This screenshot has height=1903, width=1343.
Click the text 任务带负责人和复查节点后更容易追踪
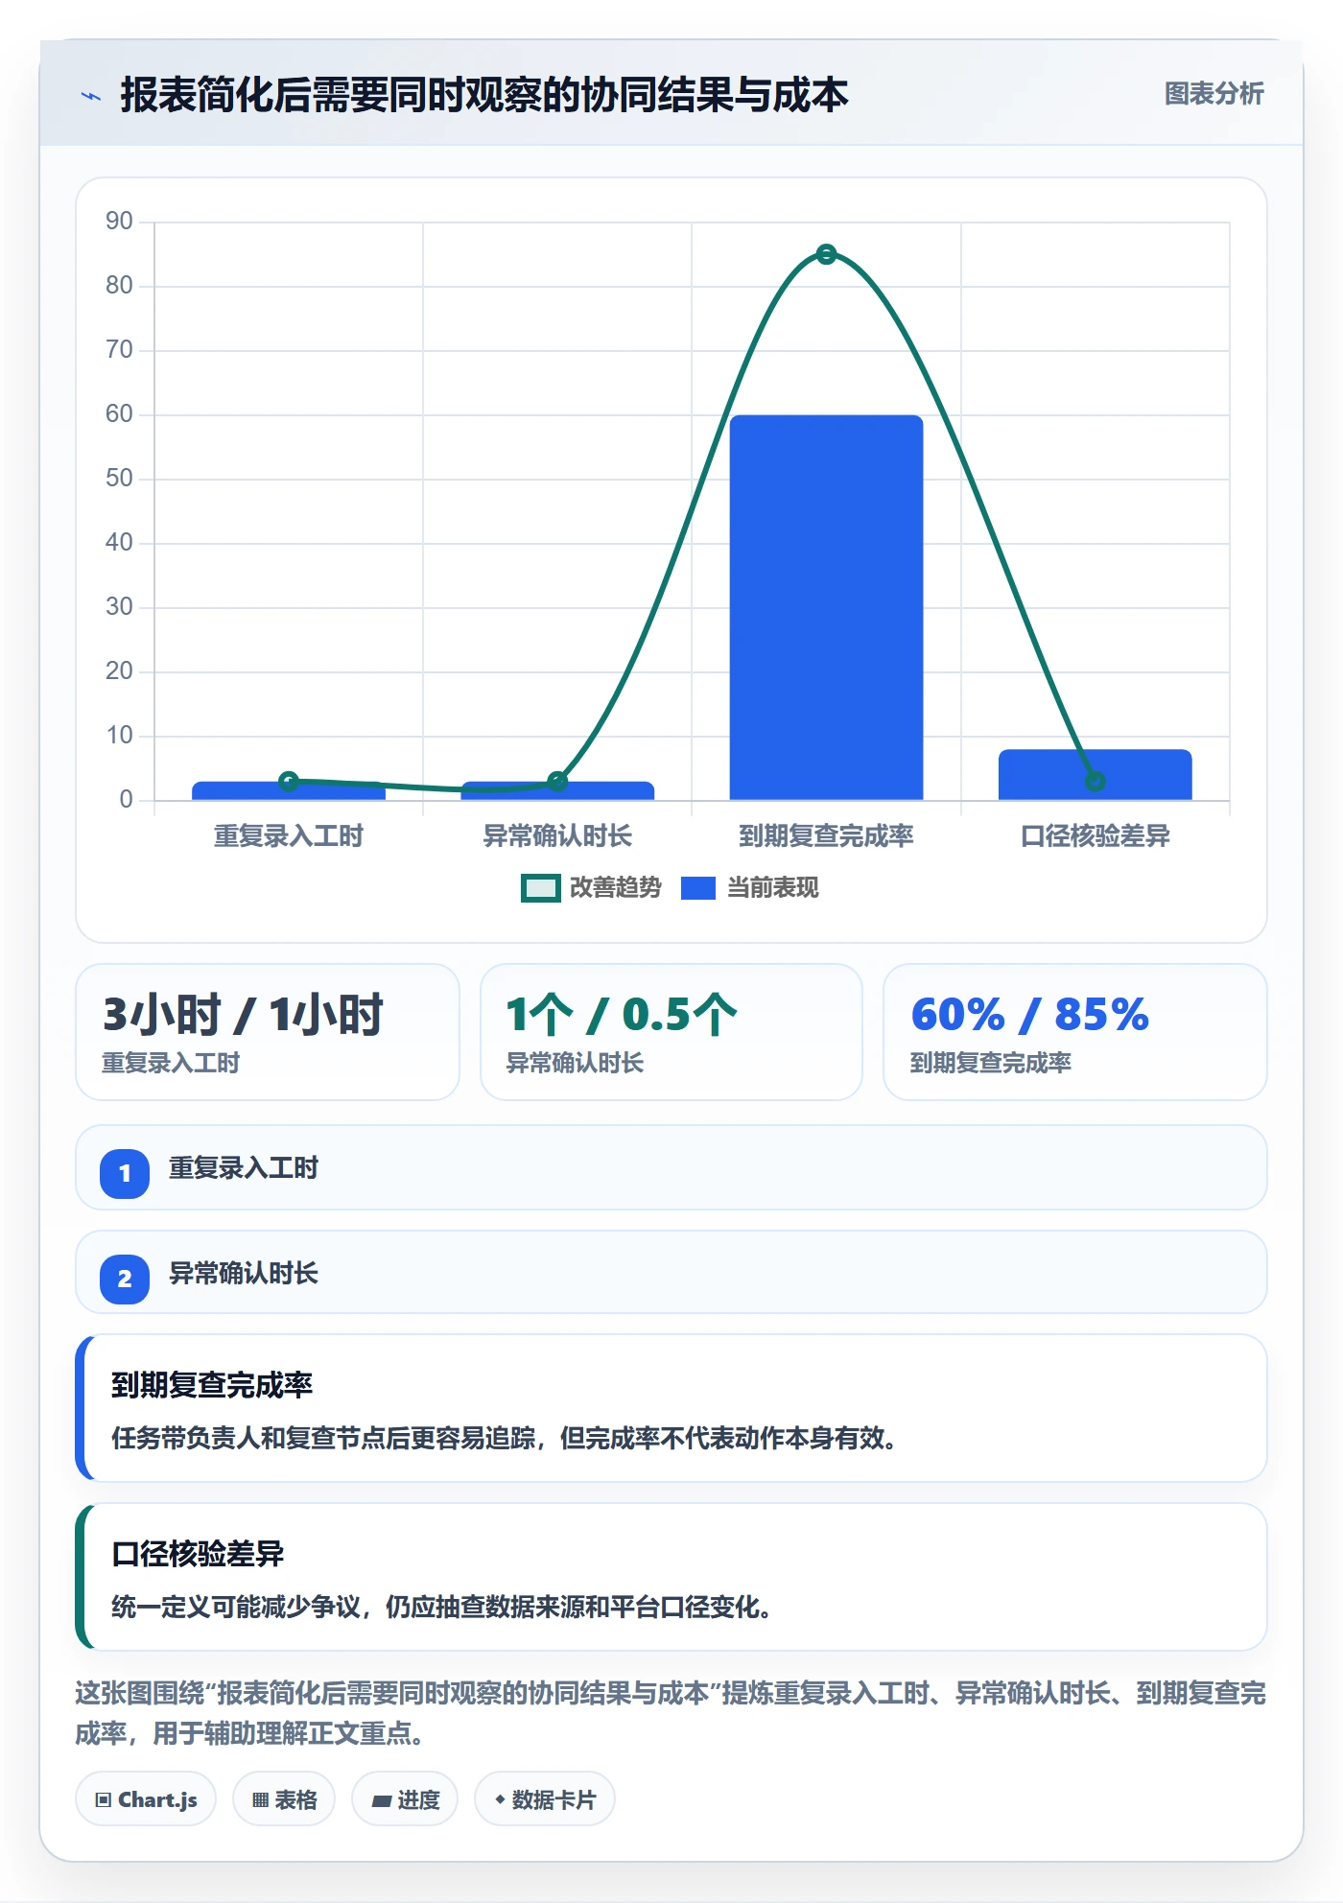pos(323,1439)
